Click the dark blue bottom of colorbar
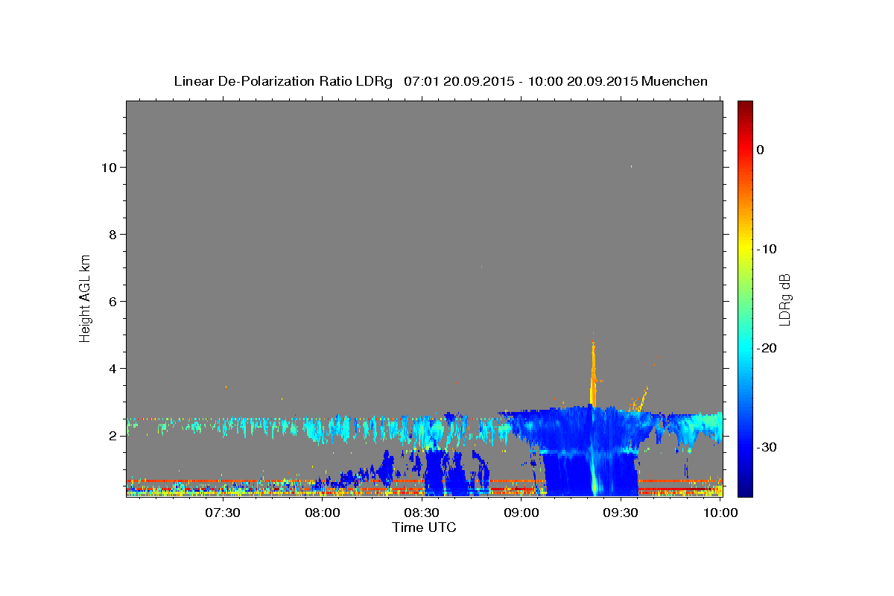Viewport: 894px width, 596px height. pyautogui.click(x=745, y=491)
